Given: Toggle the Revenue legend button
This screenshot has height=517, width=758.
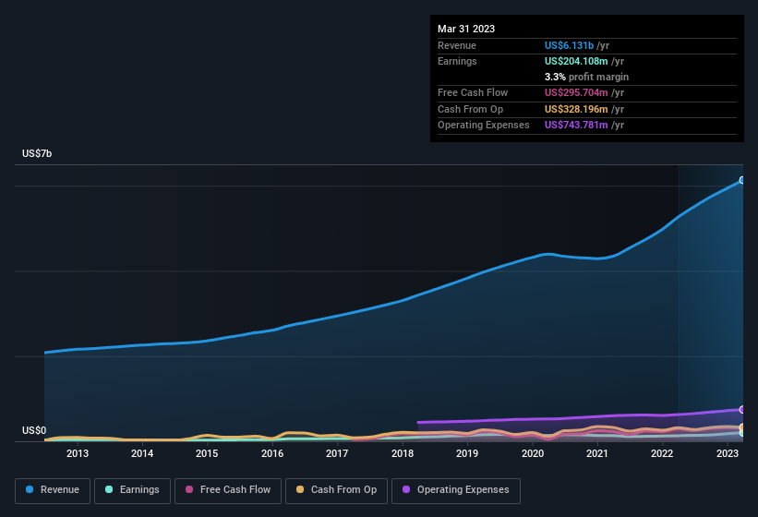Looking at the screenshot, I should (x=53, y=490).
